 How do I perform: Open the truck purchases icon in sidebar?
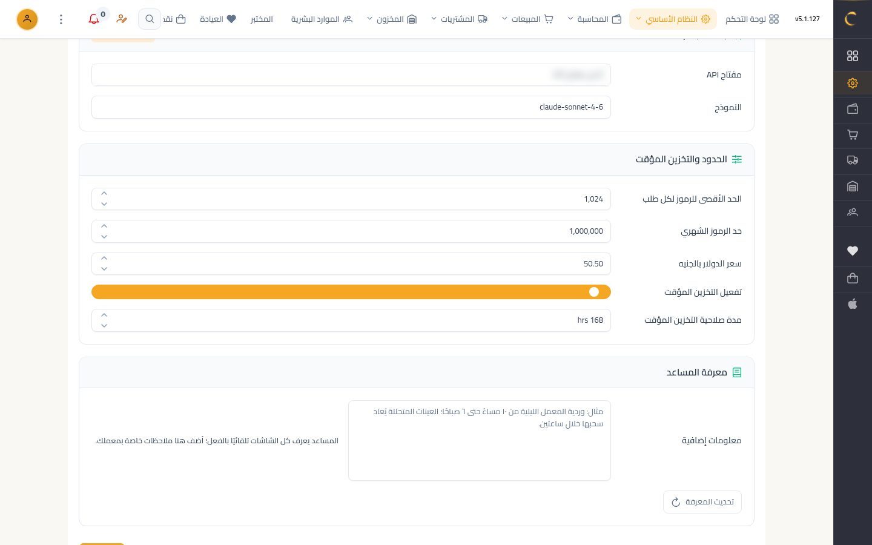tap(853, 160)
